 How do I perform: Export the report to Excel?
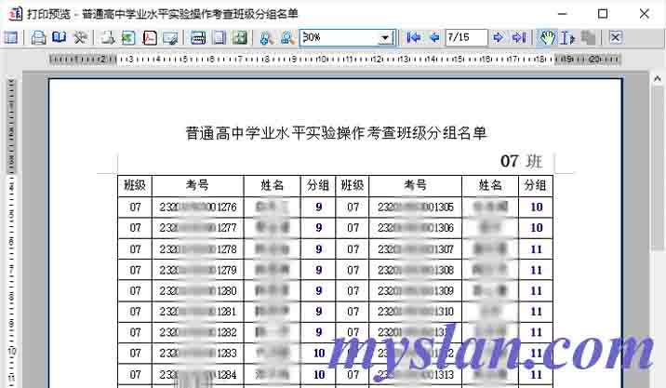[x=128, y=37]
